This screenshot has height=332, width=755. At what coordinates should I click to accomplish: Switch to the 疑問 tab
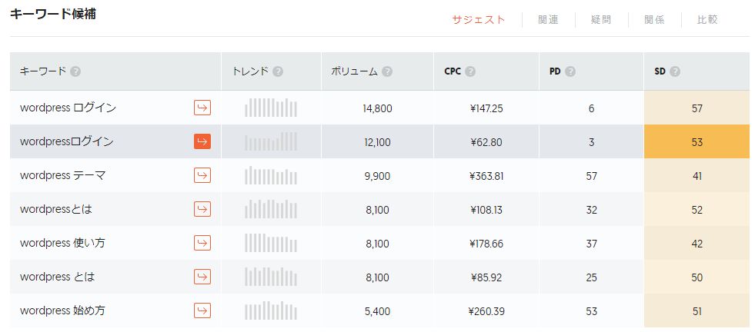pos(602,20)
